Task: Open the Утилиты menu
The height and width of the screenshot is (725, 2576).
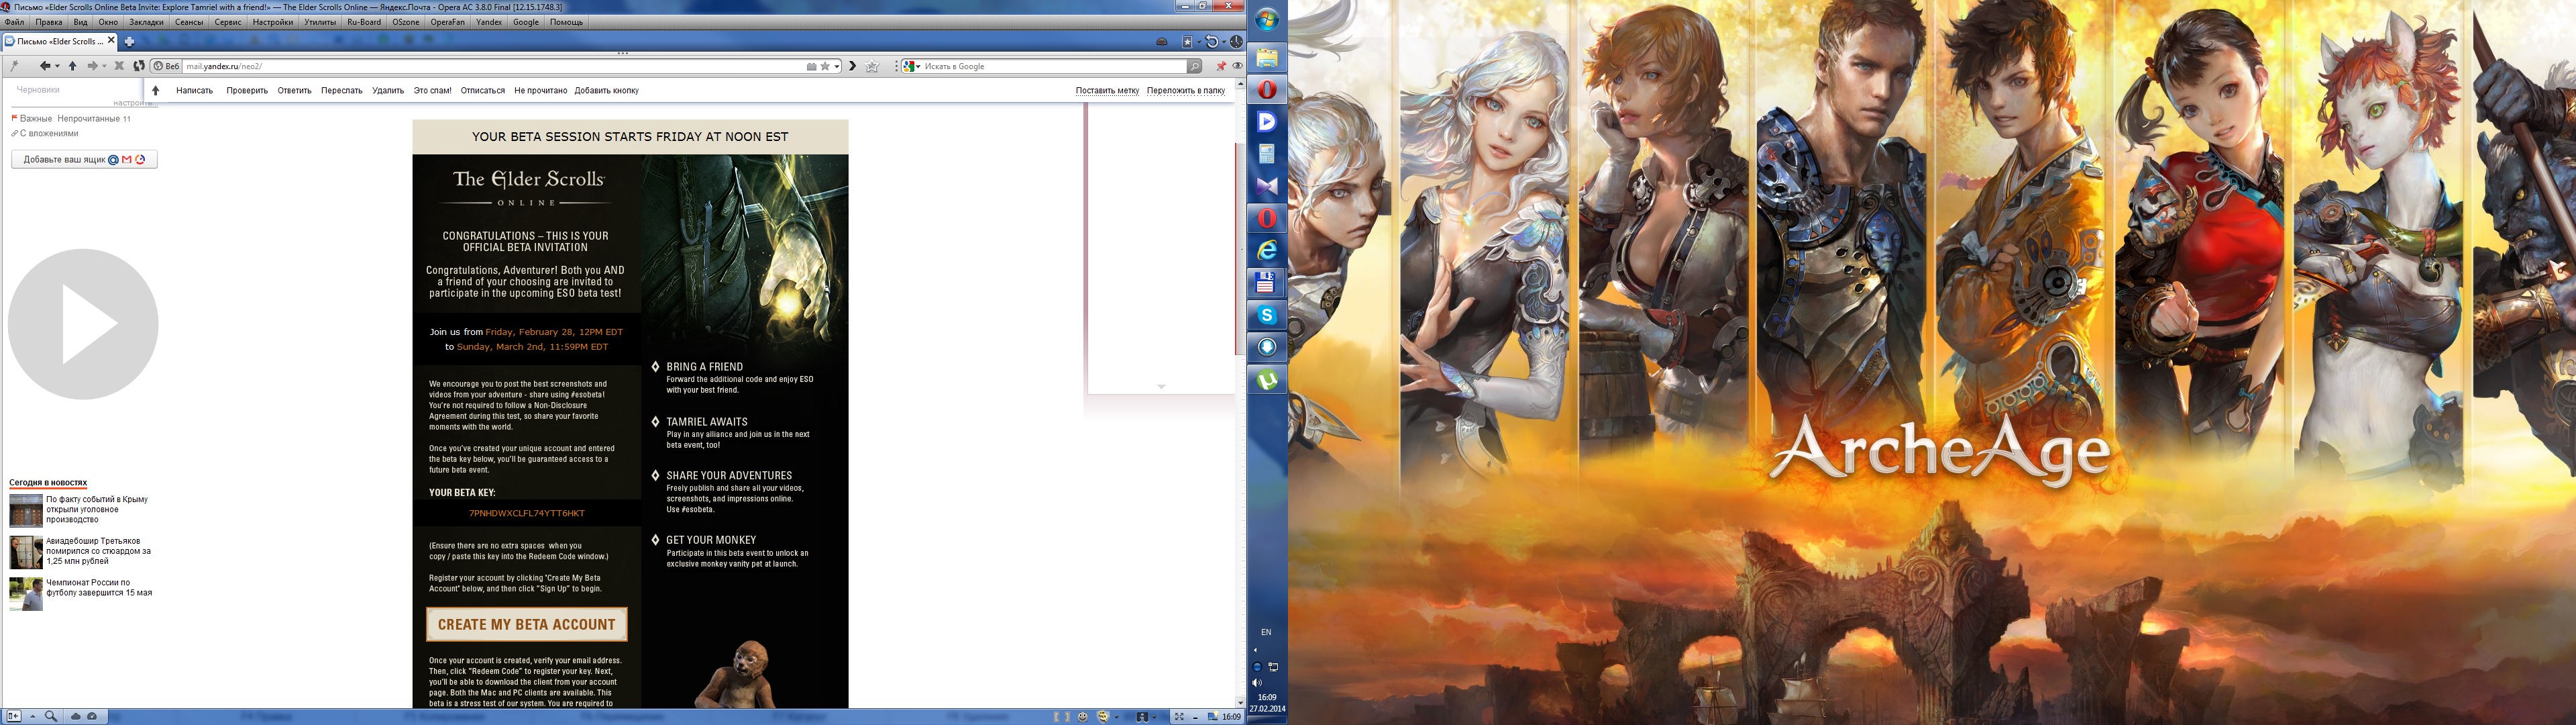Action: (320, 22)
